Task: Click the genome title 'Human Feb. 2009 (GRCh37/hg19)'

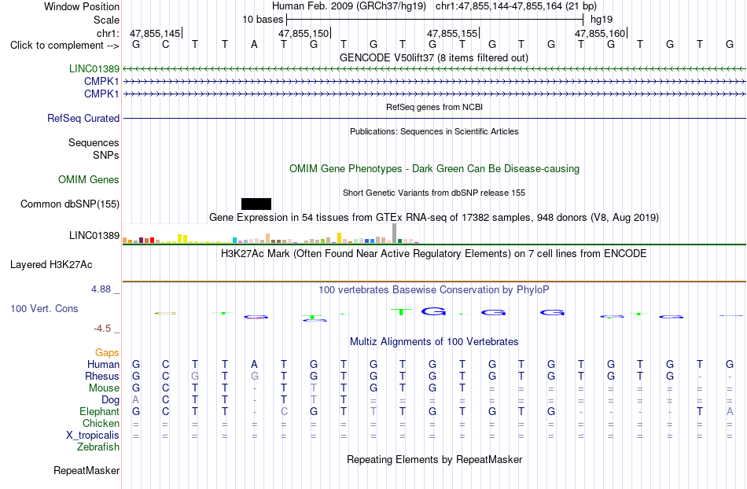Action: tap(351, 6)
